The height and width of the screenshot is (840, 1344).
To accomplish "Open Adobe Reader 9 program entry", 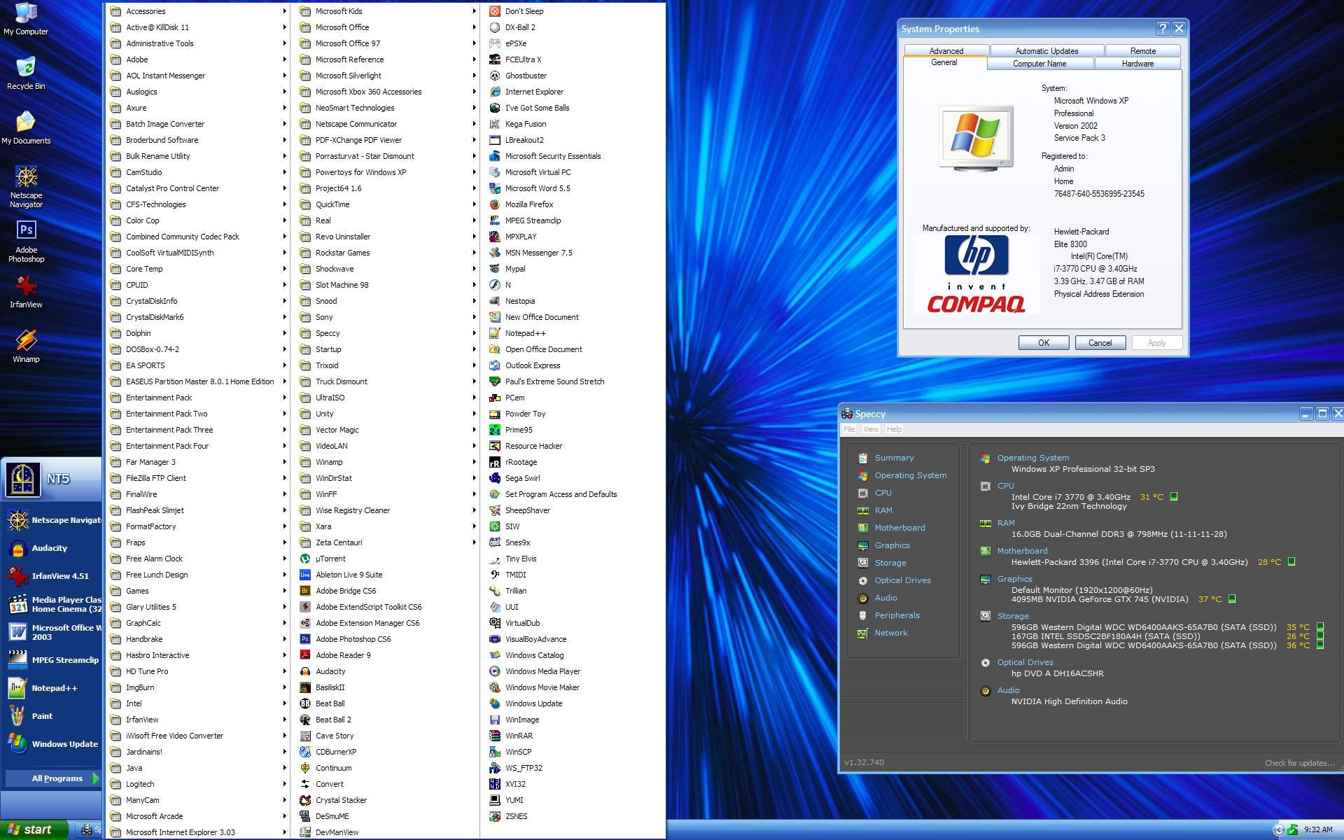I will click(x=343, y=655).
